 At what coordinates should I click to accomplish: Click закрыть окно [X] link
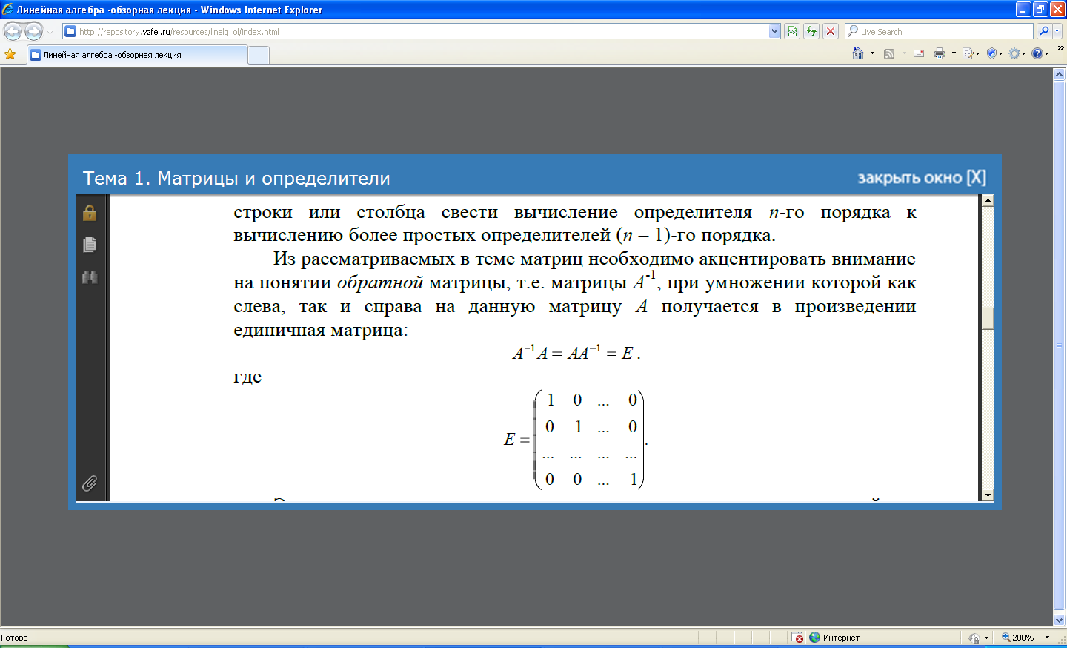pos(922,178)
